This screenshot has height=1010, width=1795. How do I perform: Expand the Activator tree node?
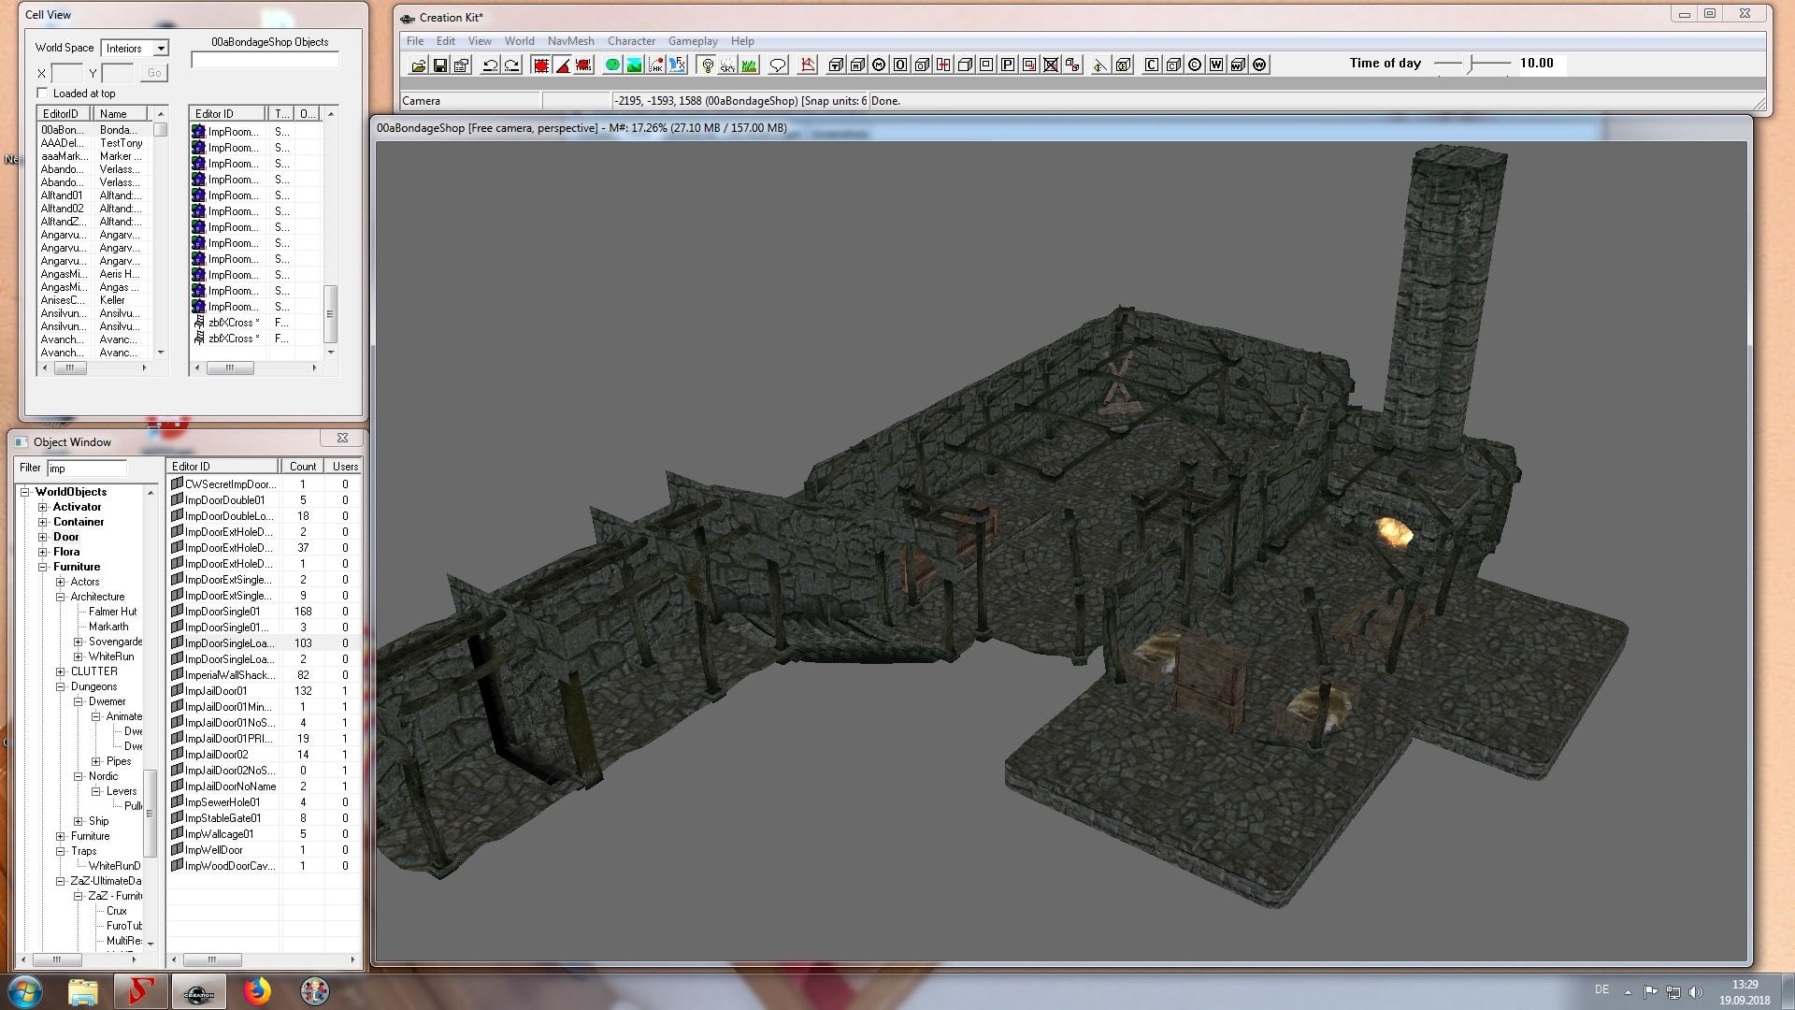[x=43, y=507]
